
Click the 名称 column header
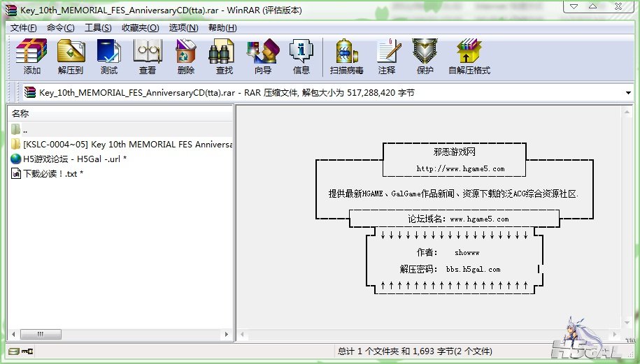tap(120, 114)
